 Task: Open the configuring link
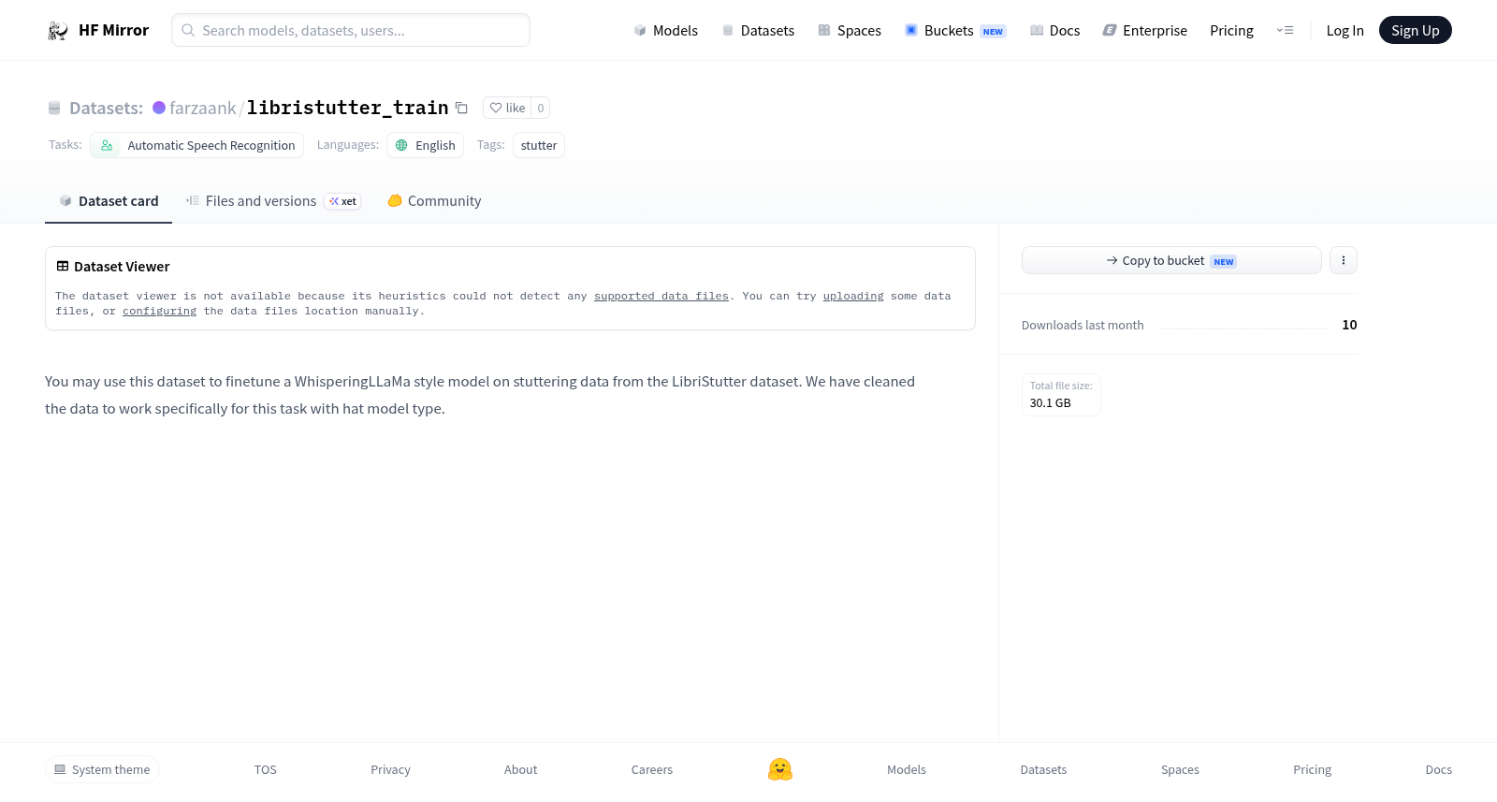coord(160,311)
